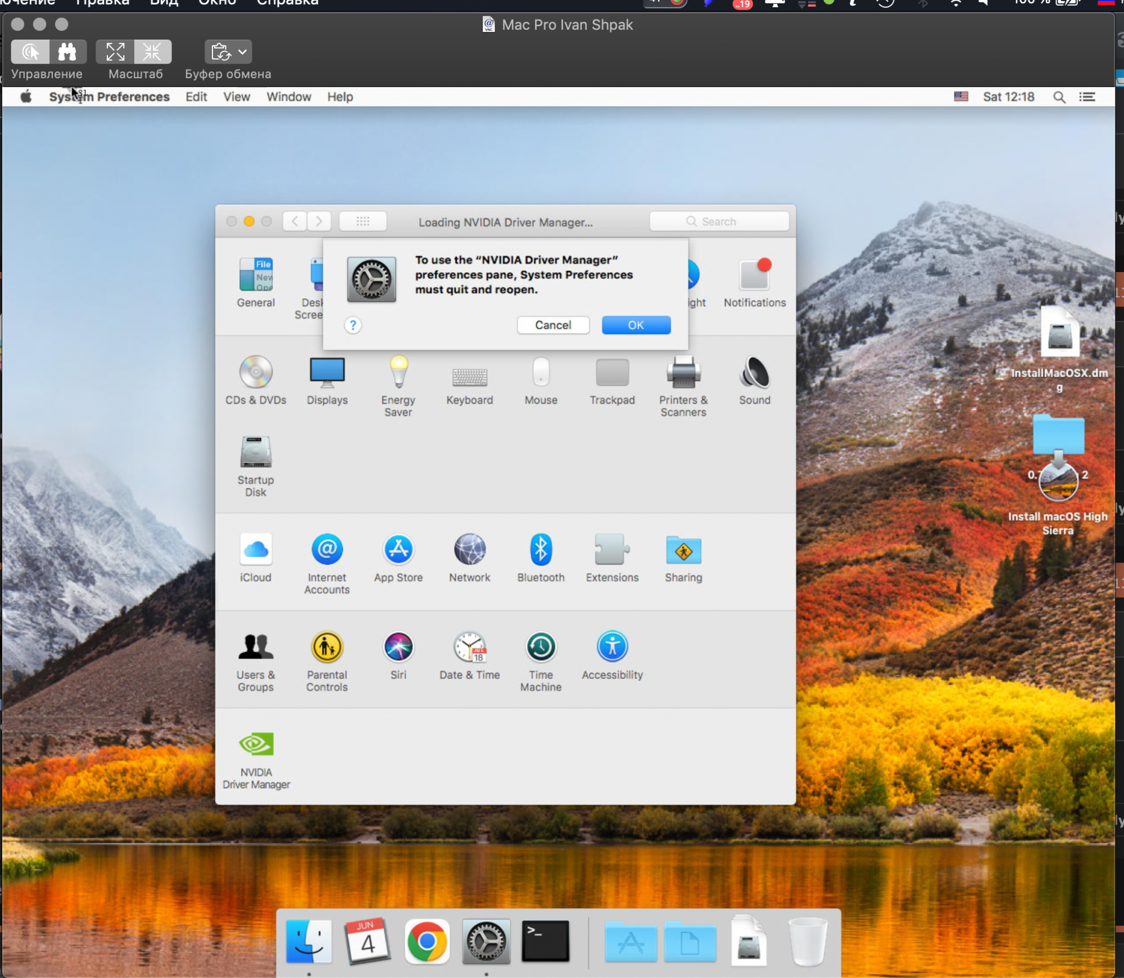Open the Edit menu
Viewport: 1124px width, 978px height.
[x=196, y=97]
